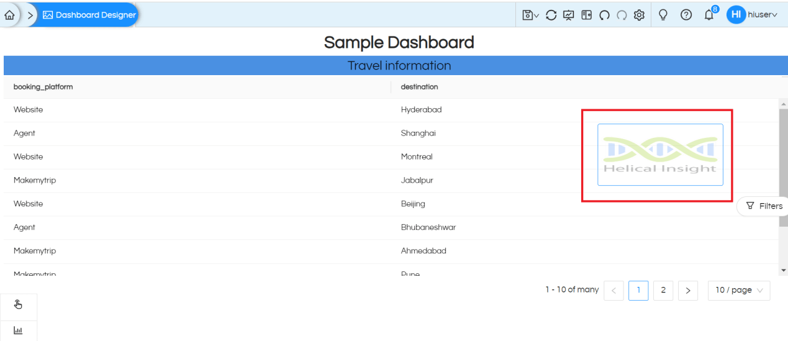Click the Travel information panel title

pyautogui.click(x=399, y=66)
